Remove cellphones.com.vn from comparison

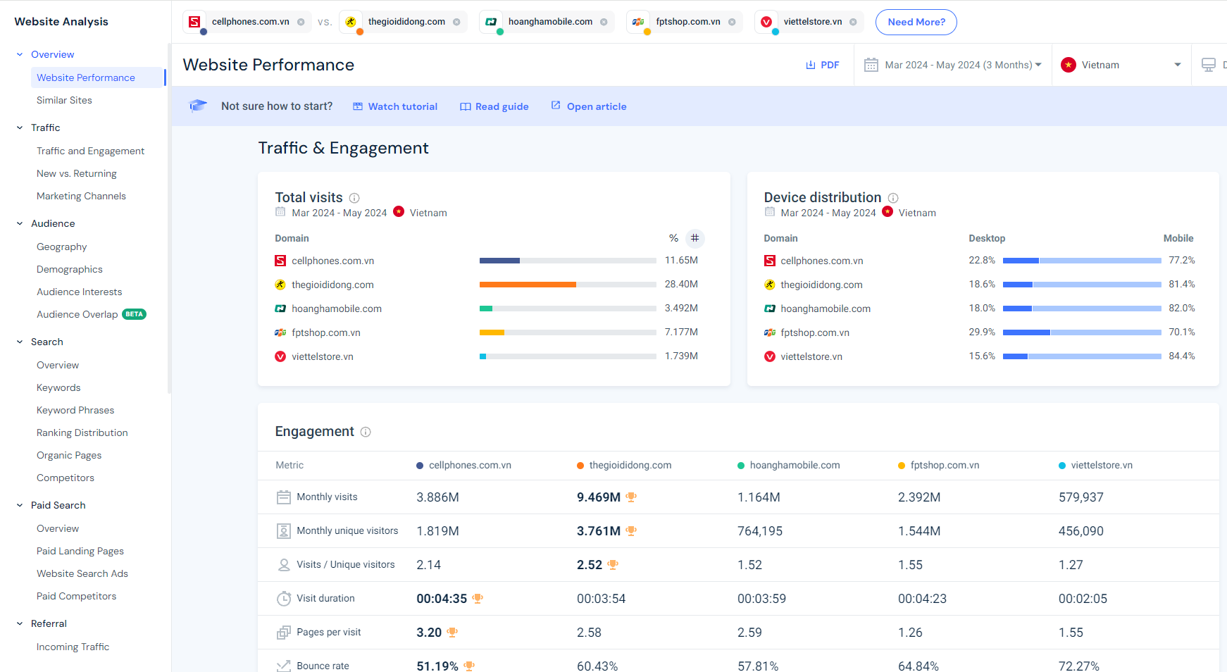(301, 22)
